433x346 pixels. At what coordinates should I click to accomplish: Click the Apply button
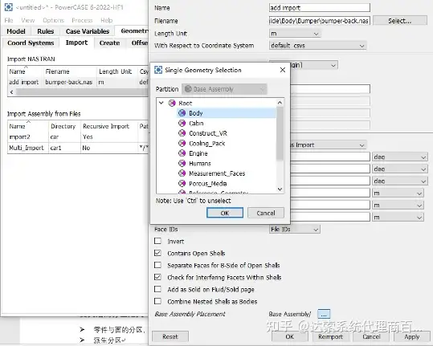pos(412,336)
